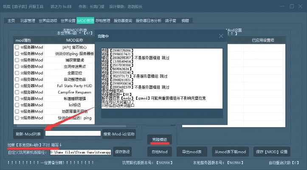Click 导出mod表 button
Viewport: 307px width, 170px height.
click(x=192, y=152)
